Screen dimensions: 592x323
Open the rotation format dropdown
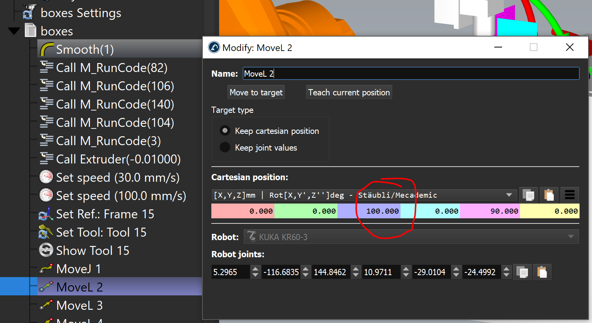[509, 195]
